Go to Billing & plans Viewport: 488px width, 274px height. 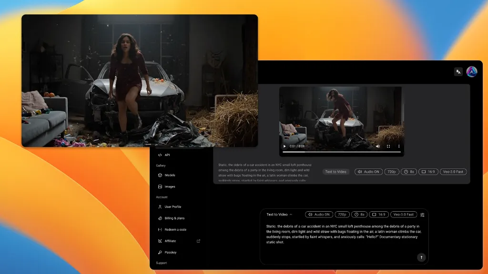tap(174, 218)
